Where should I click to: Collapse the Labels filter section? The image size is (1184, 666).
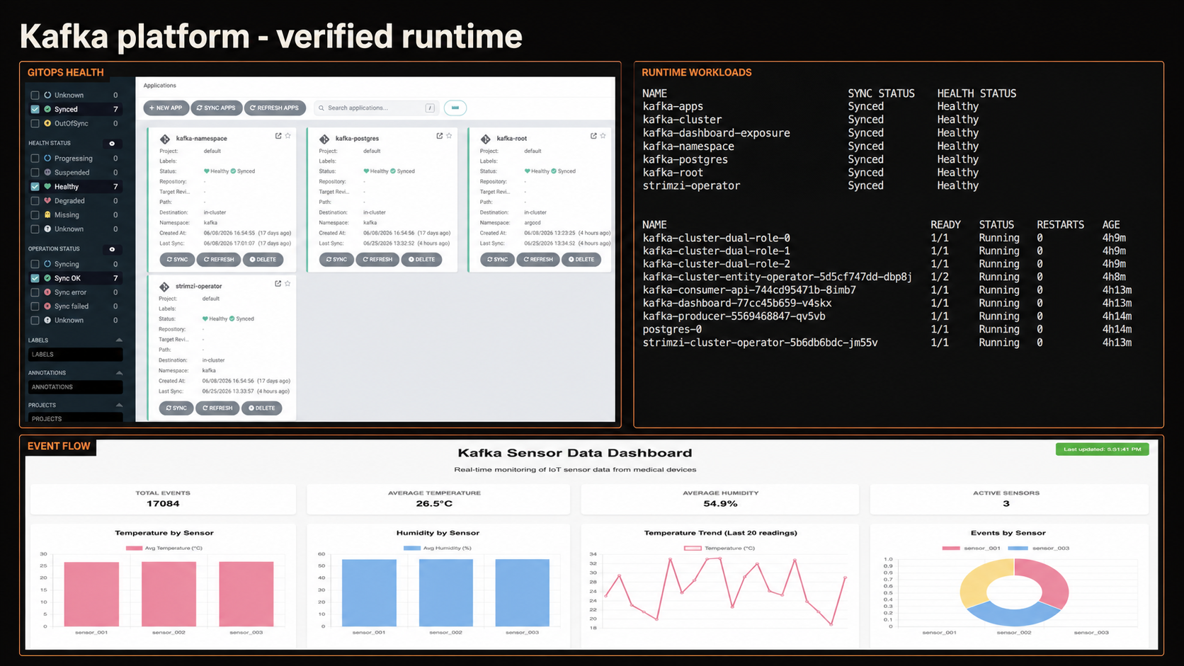[x=119, y=340]
